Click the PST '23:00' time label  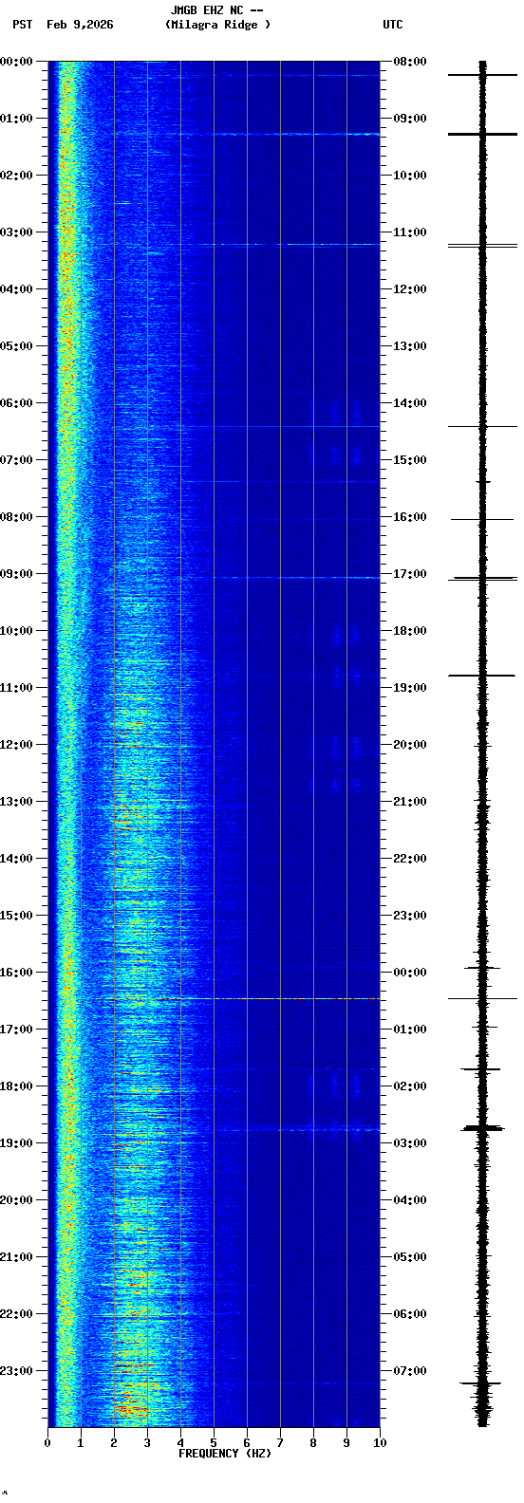(x=16, y=1371)
